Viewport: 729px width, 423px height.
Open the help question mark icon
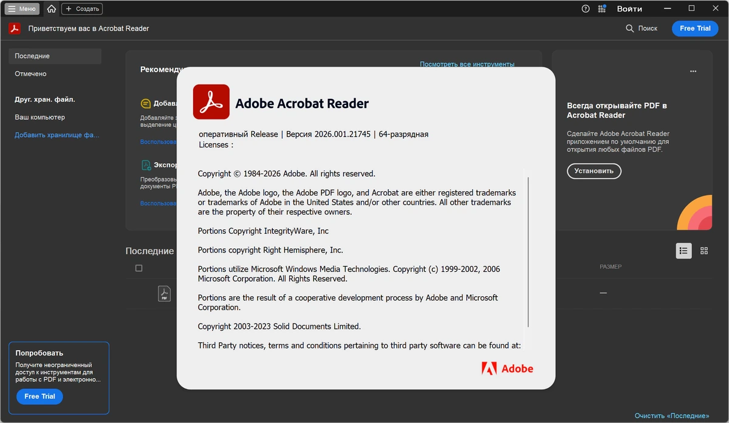[586, 9]
